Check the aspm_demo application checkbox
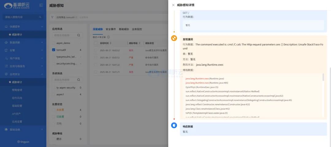The image size is (331, 147). 54,43
